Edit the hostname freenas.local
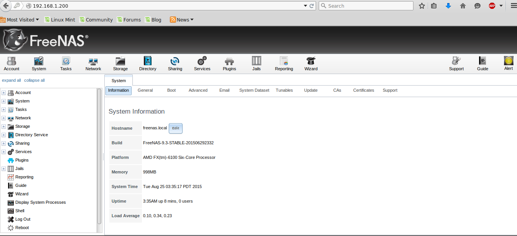 [x=176, y=128]
